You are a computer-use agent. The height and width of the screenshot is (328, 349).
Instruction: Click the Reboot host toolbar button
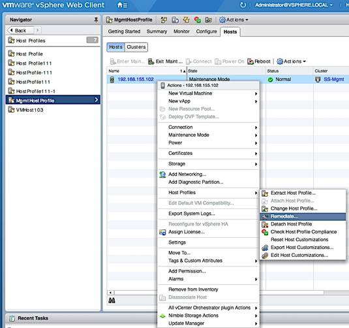pos(259,61)
